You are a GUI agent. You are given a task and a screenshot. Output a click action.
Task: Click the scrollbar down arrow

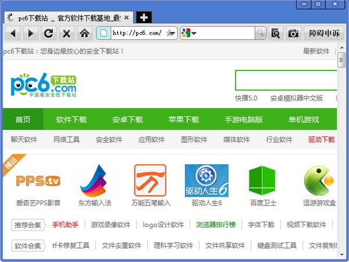point(341,254)
